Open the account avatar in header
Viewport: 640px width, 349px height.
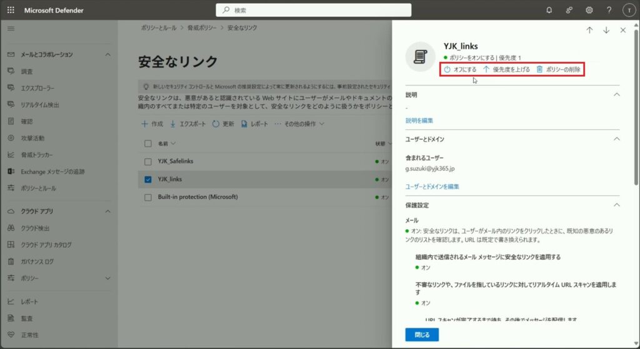pos(629,10)
